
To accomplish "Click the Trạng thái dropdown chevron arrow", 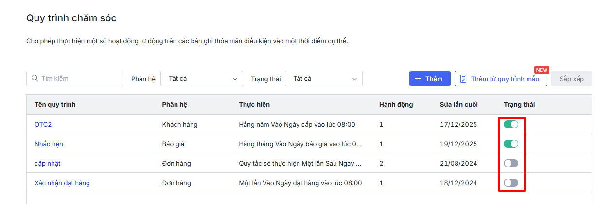I will click(x=355, y=79).
